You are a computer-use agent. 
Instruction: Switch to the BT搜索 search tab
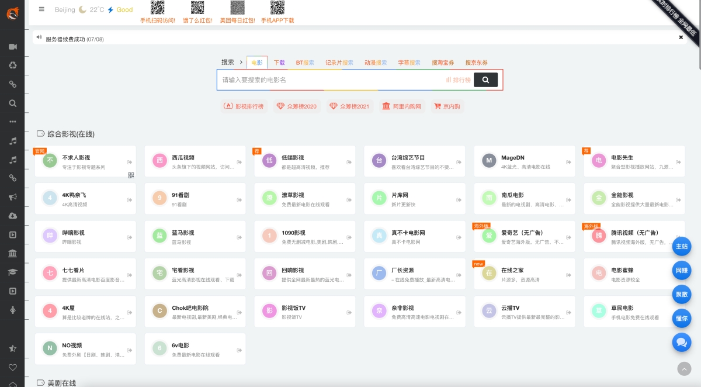pos(304,63)
